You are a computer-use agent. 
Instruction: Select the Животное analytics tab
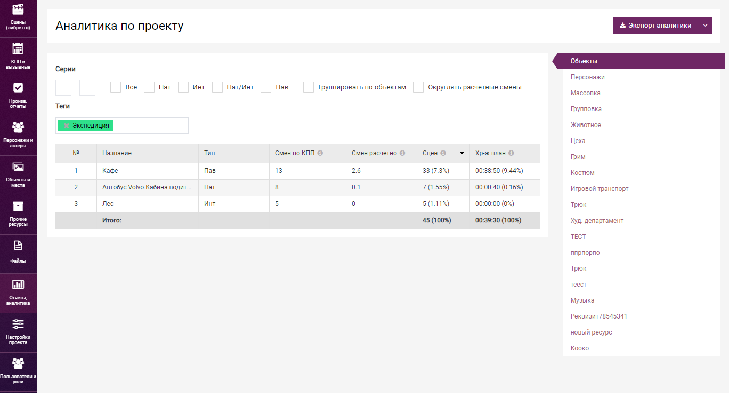tap(586, 125)
